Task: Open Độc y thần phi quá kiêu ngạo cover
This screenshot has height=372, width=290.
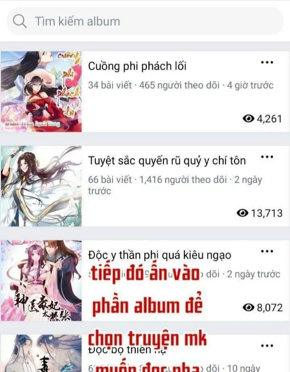Action: [41, 280]
